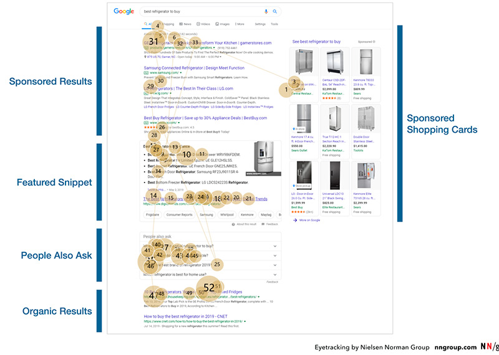Click the magnifying glass search button

pyautogui.click(x=274, y=11)
